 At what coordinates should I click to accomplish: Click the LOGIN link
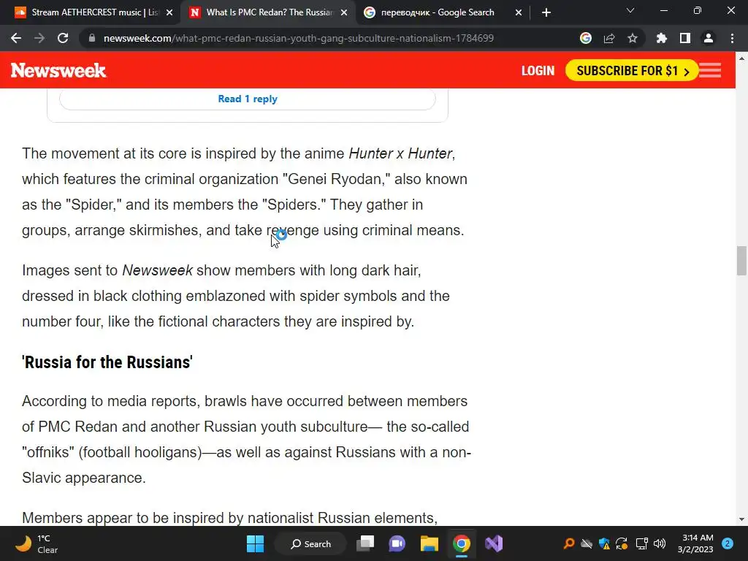click(538, 71)
